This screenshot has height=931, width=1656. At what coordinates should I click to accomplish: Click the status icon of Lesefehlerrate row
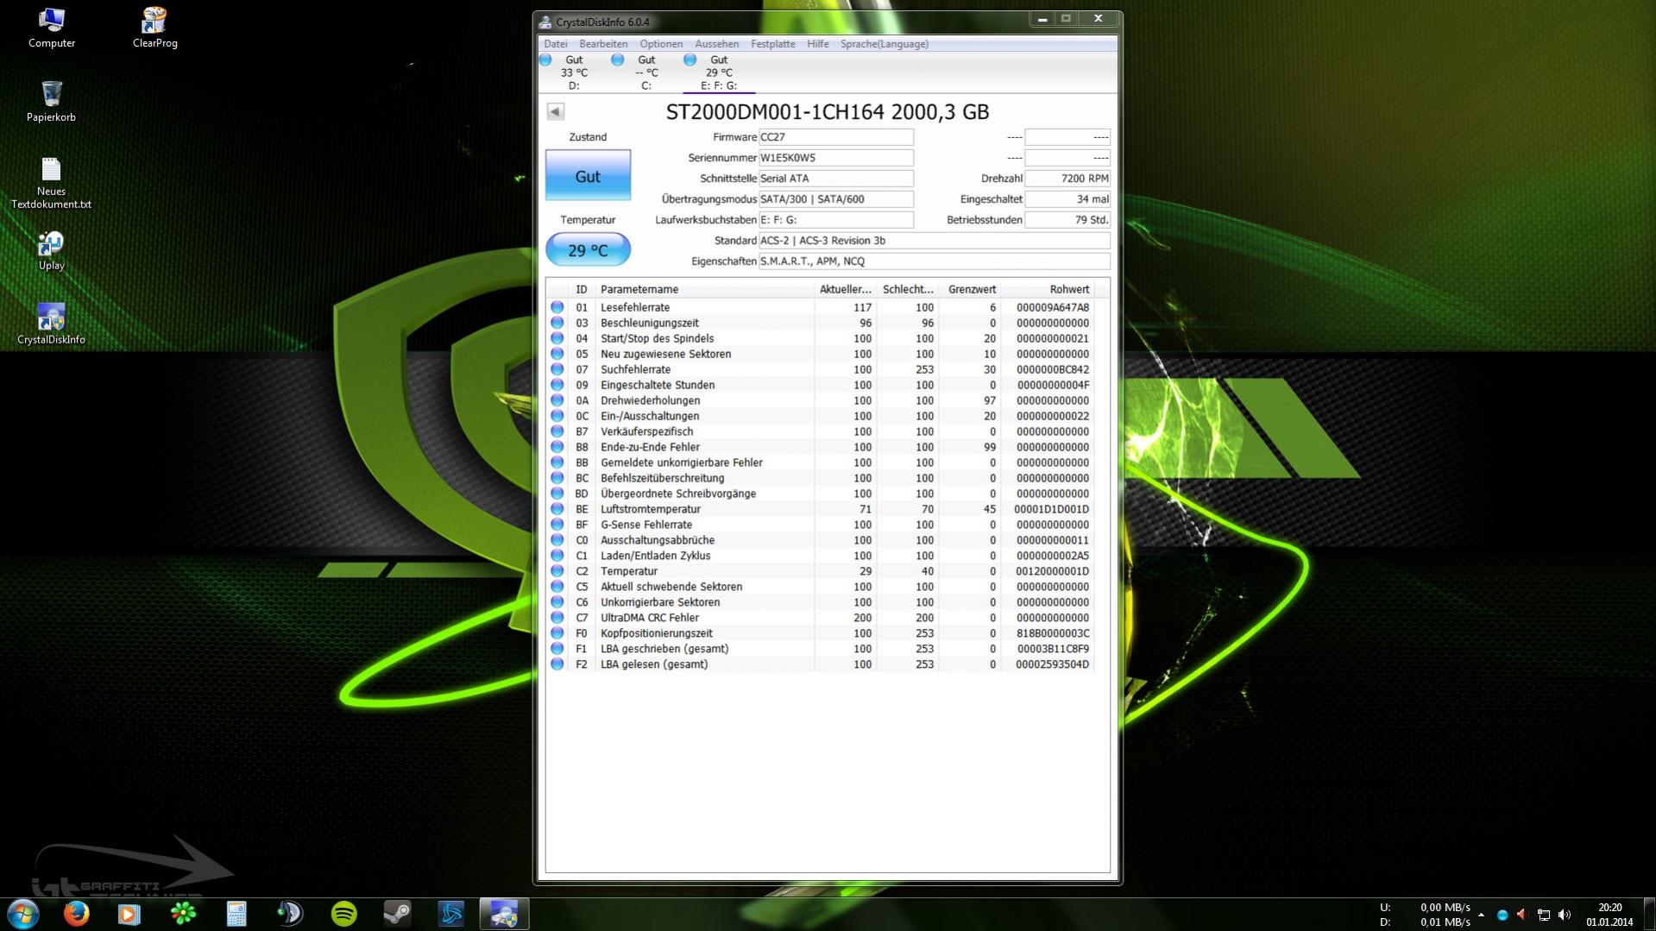click(x=557, y=307)
